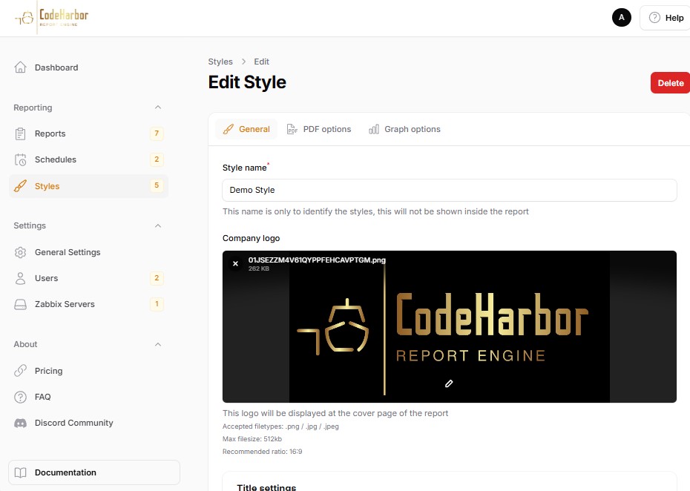
Task: Click the Users person icon
Action: tap(20, 278)
